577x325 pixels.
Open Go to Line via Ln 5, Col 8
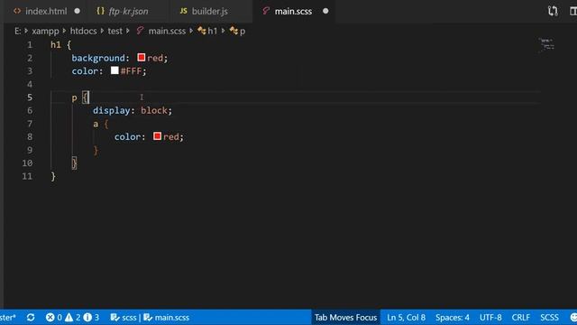pyautogui.click(x=406, y=317)
